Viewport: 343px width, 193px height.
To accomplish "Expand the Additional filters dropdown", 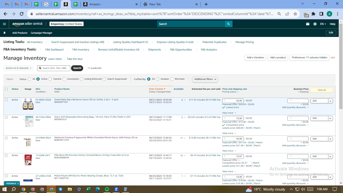I will click(x=205, y=79).
